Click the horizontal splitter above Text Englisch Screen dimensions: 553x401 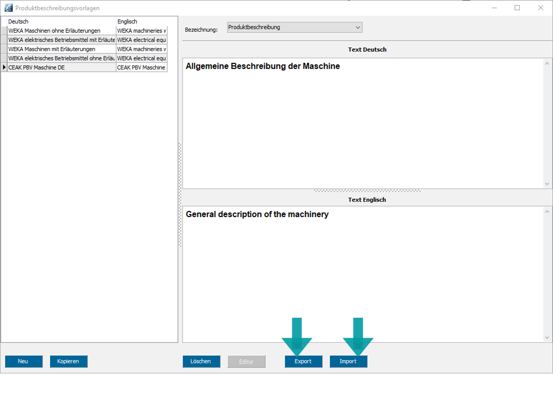[x=367, y=191]
